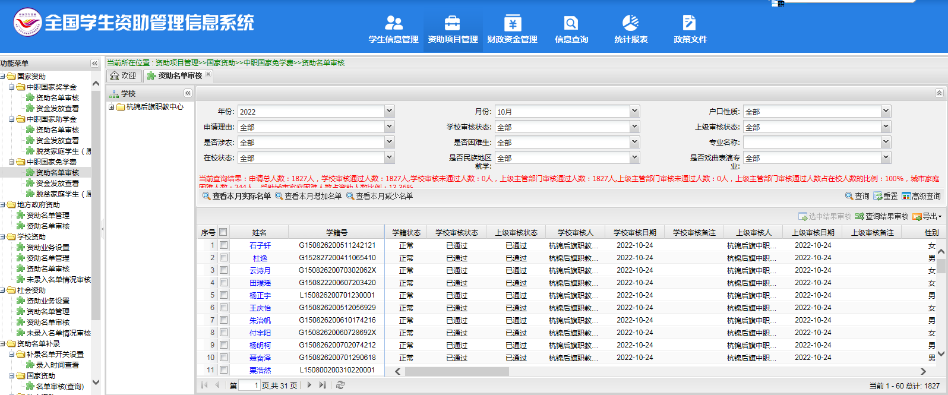Viewport: 948px width, 395px height.
Task: Select checkbox for row 5 杨正宇
Action: coord(223,295)
